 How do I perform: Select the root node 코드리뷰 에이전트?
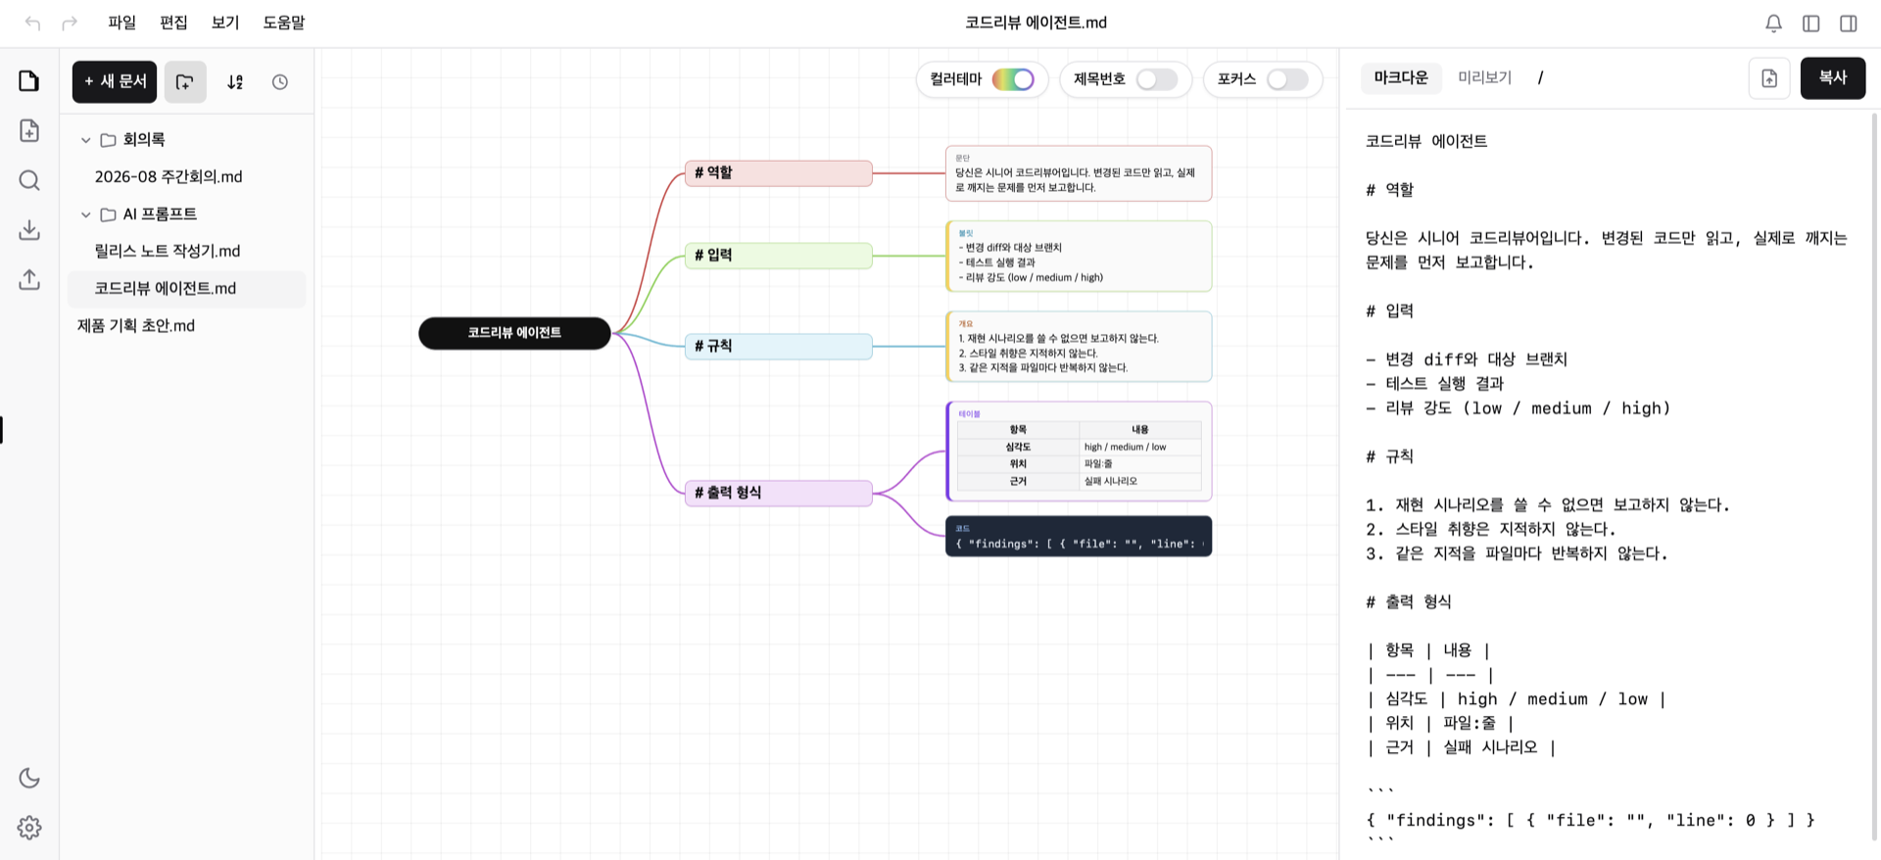click(514, 333)
